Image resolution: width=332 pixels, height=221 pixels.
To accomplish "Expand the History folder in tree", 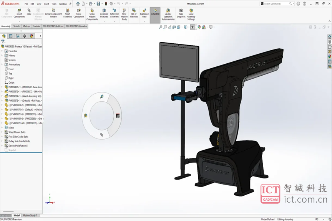I will (x=2, y=55).
